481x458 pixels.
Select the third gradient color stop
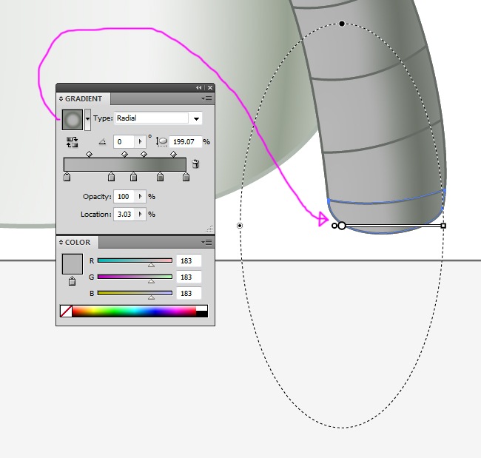pos(133,177)
